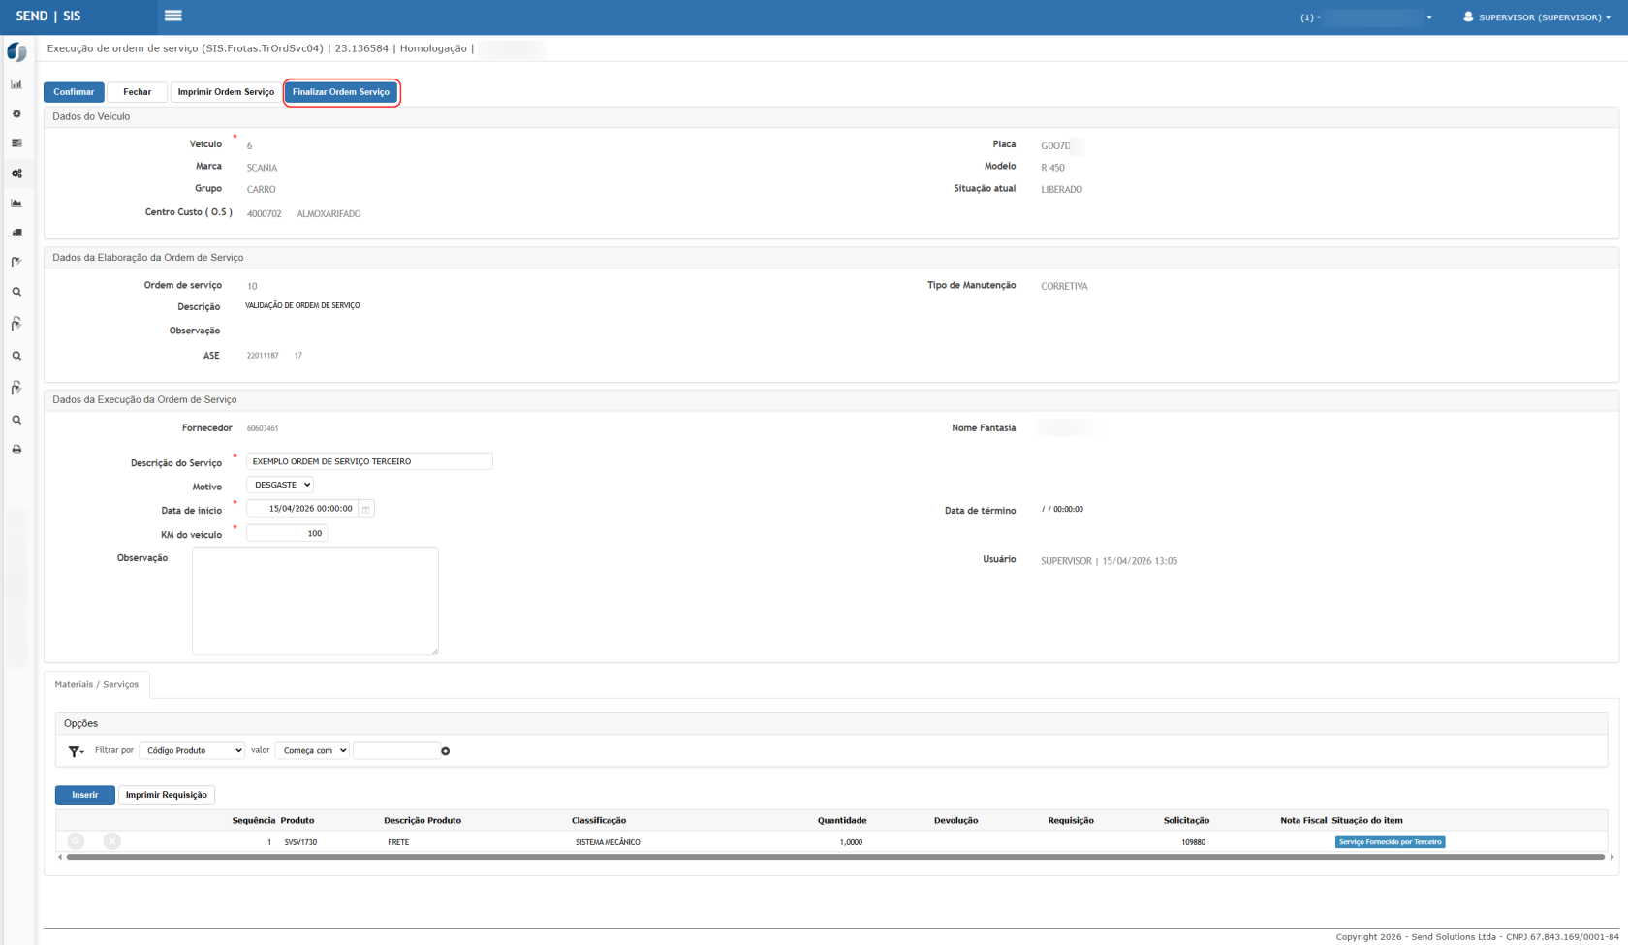Click the table's horizontal scrollbar

click(x=833, y=857)
